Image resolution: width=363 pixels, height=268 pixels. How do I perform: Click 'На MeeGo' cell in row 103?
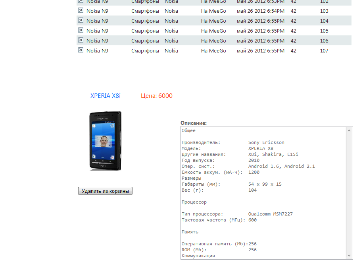tap(213, 11)
